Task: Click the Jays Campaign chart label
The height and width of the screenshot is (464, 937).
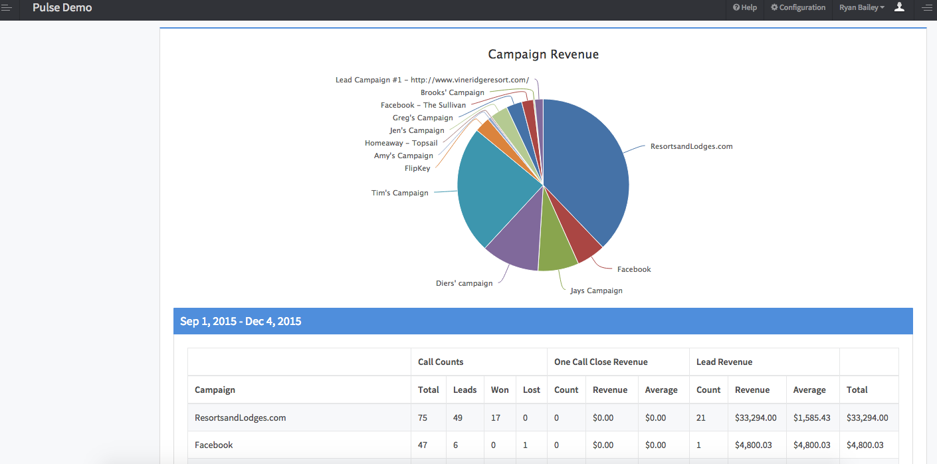Action: pos(595,290)
